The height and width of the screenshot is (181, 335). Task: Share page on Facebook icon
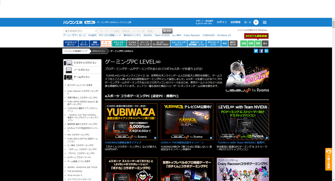[261, 51]
